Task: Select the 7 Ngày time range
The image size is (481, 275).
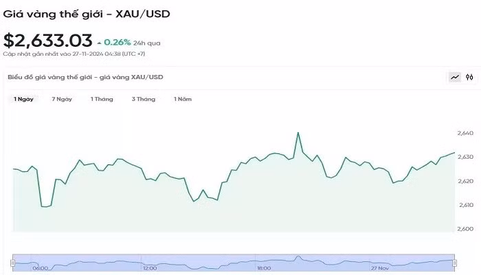Action: coord(62,99)
